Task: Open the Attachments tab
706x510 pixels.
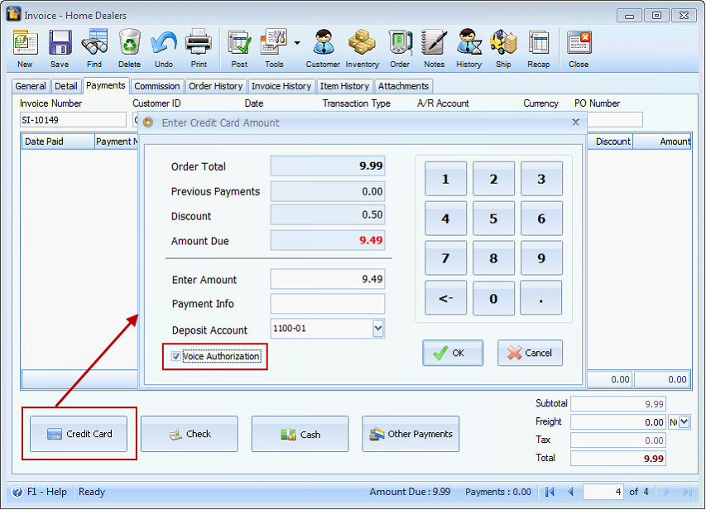Action: (403, 86)
